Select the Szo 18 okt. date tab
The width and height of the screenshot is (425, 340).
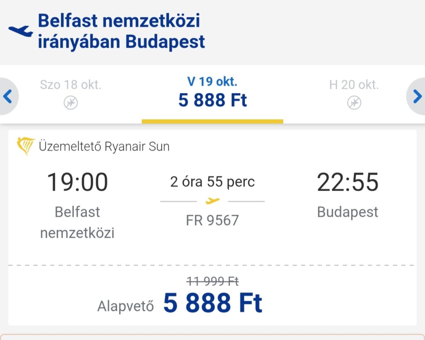coord(71,94)
